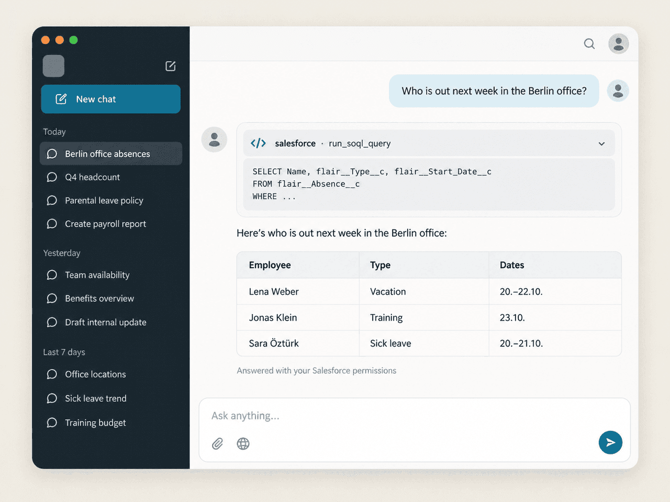The width and height of the screenshot is (670, 502).
Task: Click the Employee column header
Action: 298,265
